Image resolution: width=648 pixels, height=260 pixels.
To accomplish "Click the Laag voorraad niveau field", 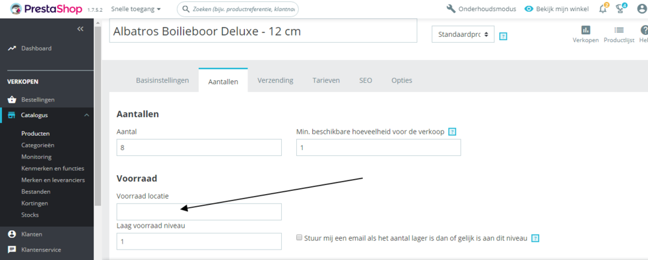I will [x=199, y=241].
